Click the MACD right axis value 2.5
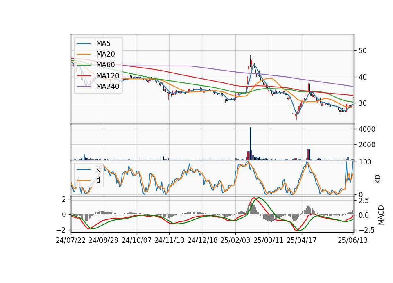The width and height of the screenshot is (393, 283). pos(364,201)
